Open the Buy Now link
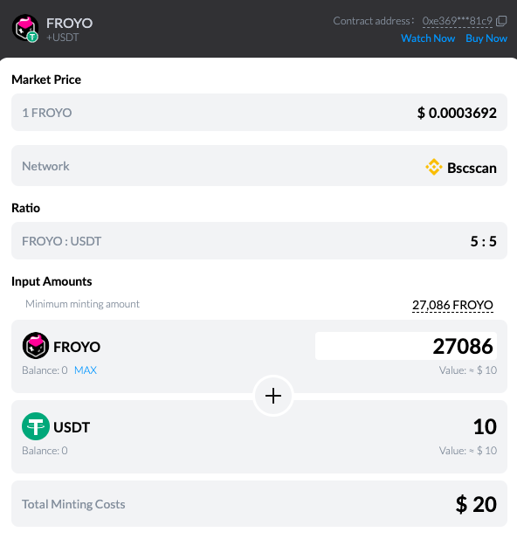This screenshot has height=539, width=517. pos(486,38)
